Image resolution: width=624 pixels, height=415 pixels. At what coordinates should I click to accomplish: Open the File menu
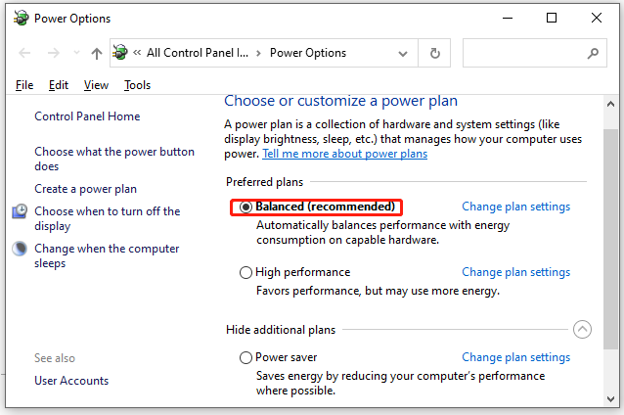click(x=24, y=85)
